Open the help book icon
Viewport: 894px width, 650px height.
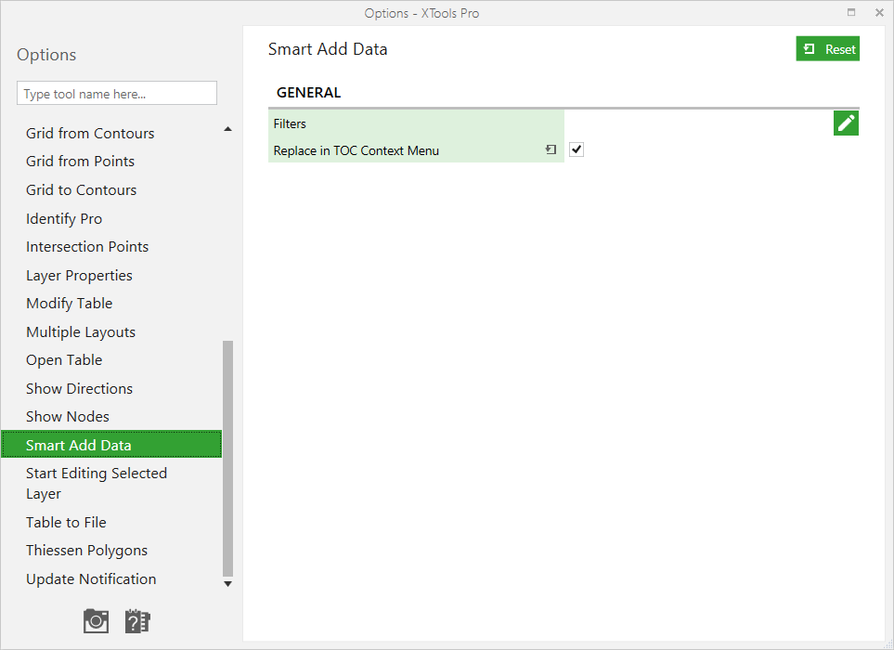click(137, 621)
